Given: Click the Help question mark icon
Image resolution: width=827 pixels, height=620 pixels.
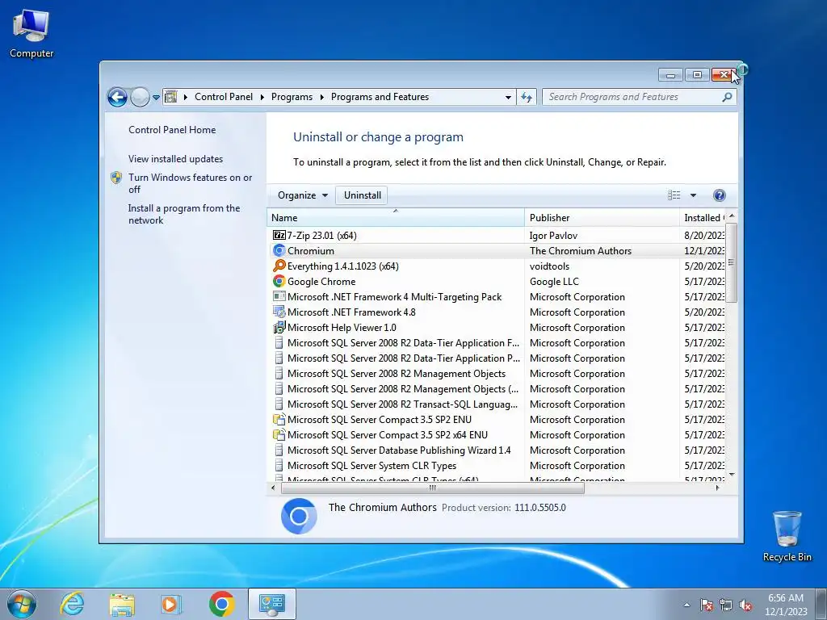Looking at the screenshot, I should coord(719,195).
